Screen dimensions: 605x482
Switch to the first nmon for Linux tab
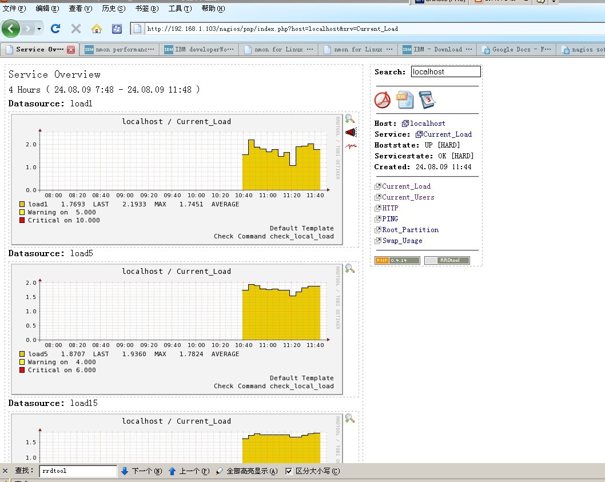coord(278,49)
